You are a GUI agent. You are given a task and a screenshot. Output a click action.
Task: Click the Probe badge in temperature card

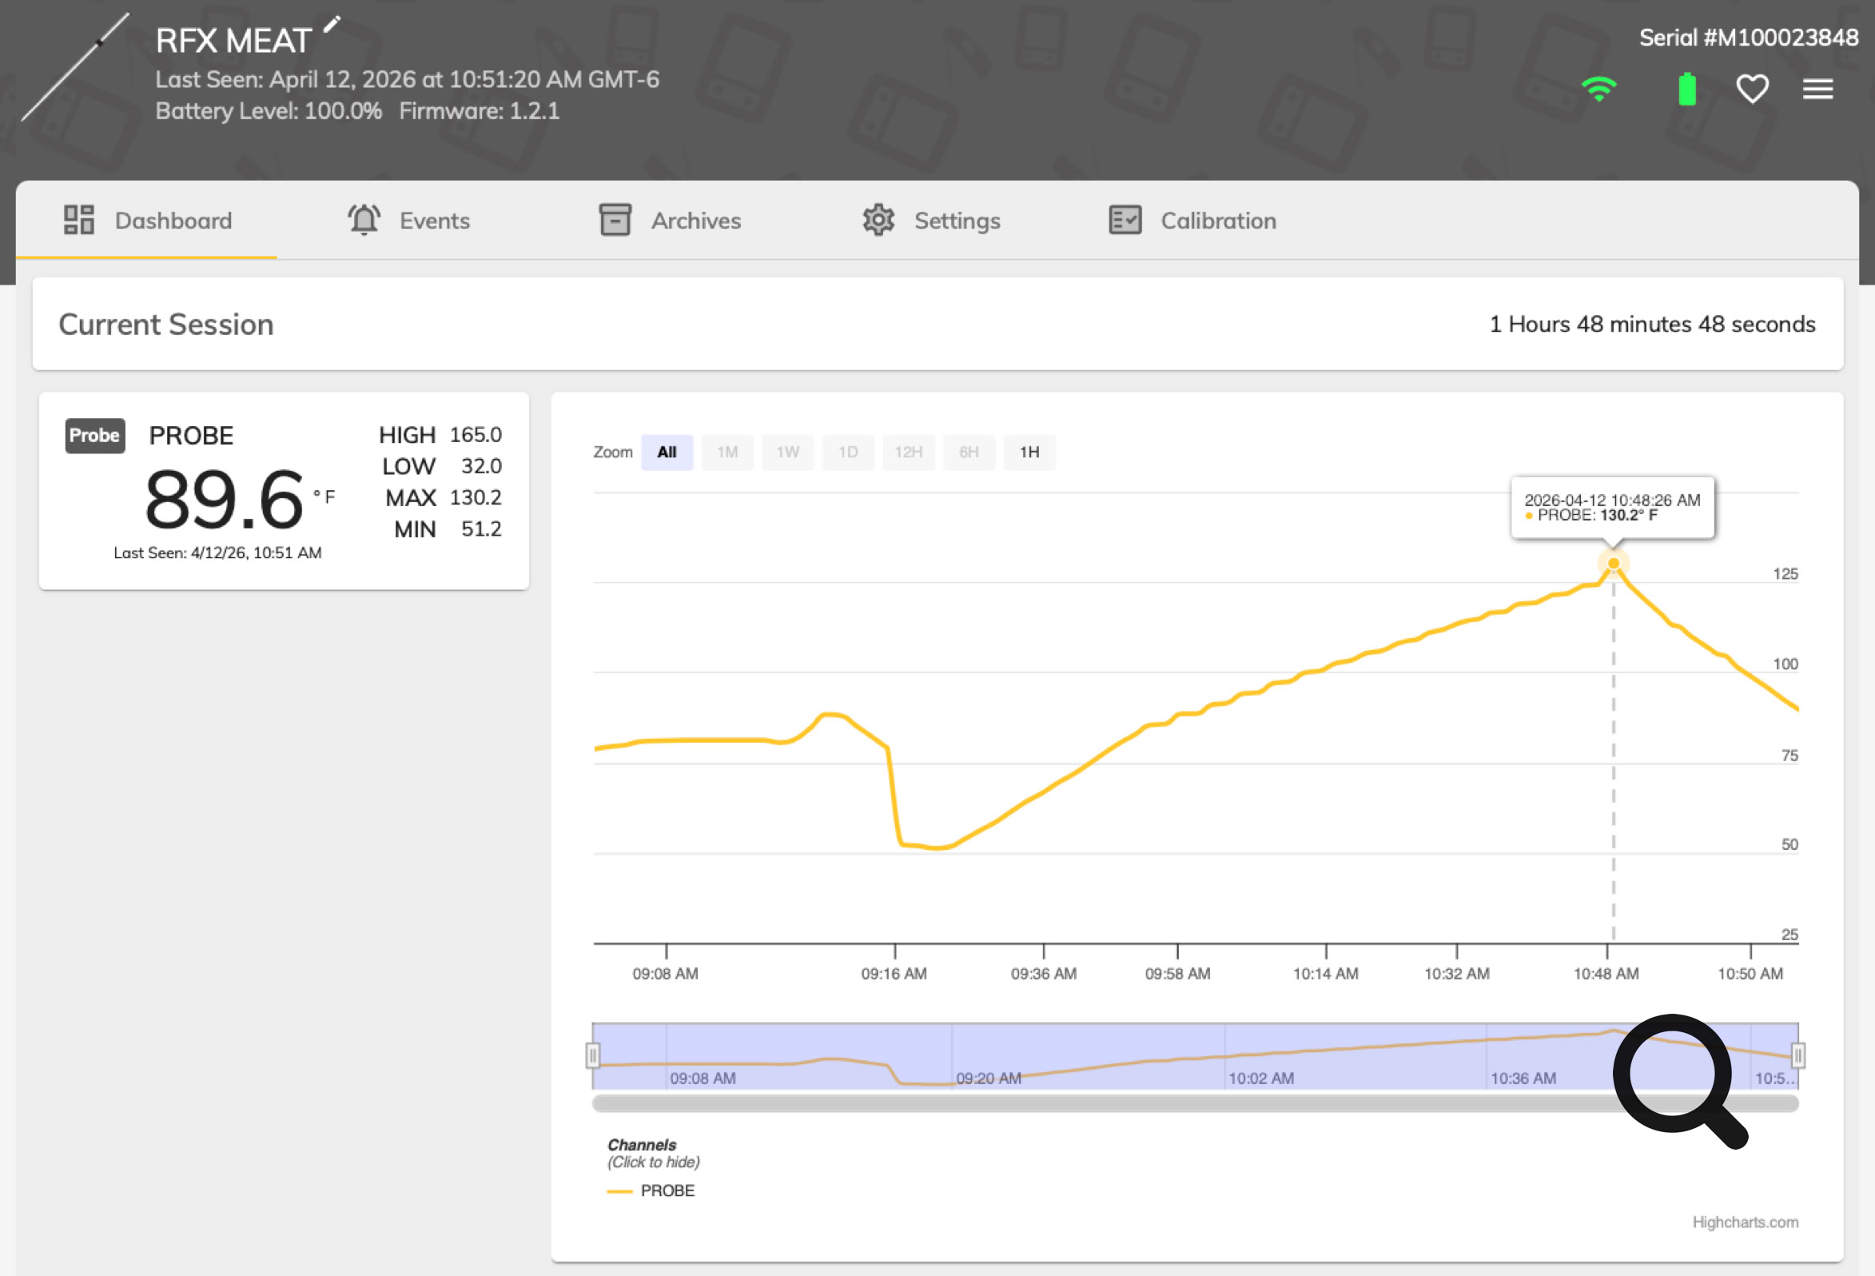click(94, 436)
